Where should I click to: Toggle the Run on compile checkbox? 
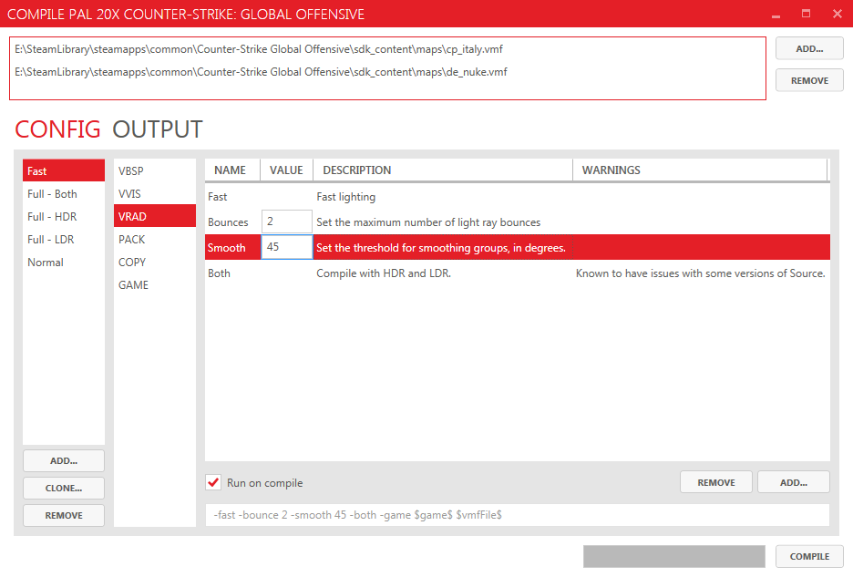(x=213, y=482)
